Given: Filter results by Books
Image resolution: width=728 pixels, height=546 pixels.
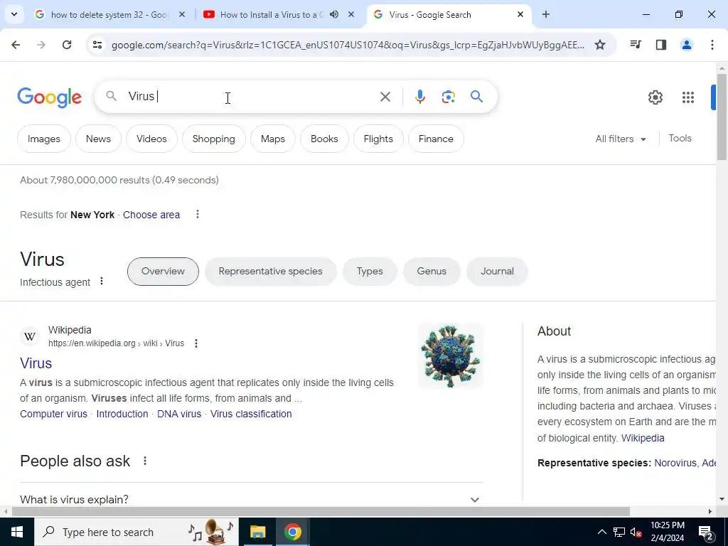Looking at the screenshot, I should tap(324, 139).
